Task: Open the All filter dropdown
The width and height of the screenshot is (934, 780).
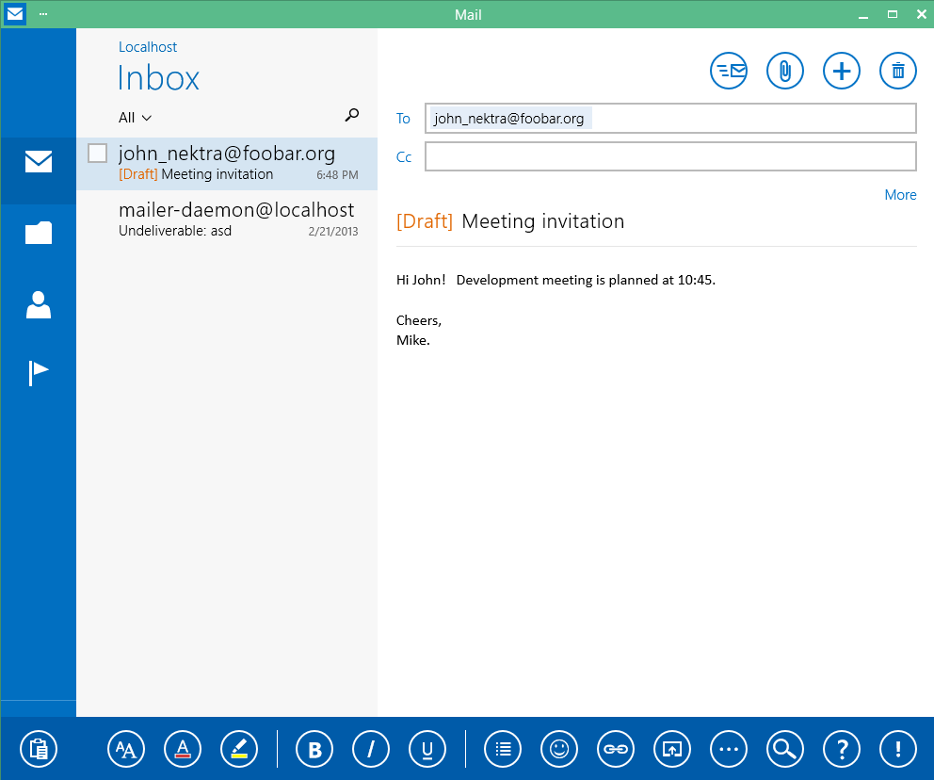Action: pos(133,117)
